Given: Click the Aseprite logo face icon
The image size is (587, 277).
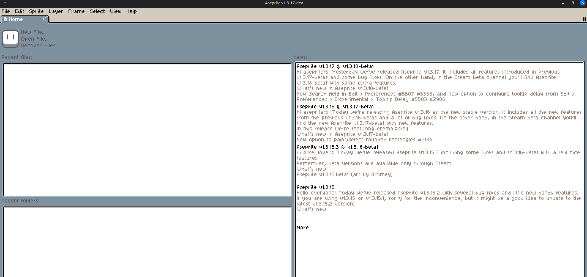Looking at the screenshot, I should 10,38.
